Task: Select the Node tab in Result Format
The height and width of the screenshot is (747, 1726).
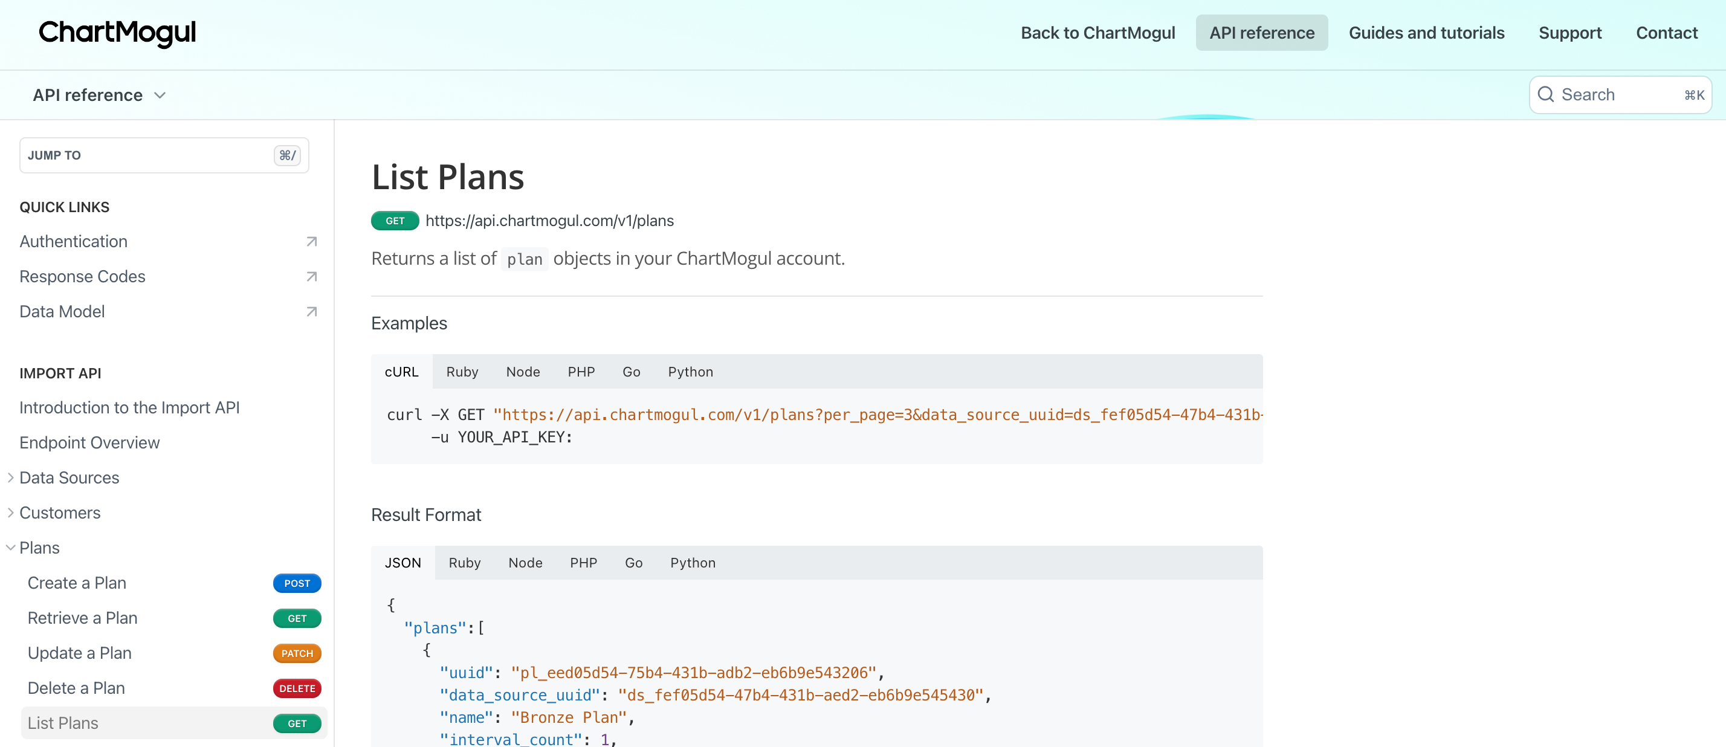Action: tap(525, 563)
